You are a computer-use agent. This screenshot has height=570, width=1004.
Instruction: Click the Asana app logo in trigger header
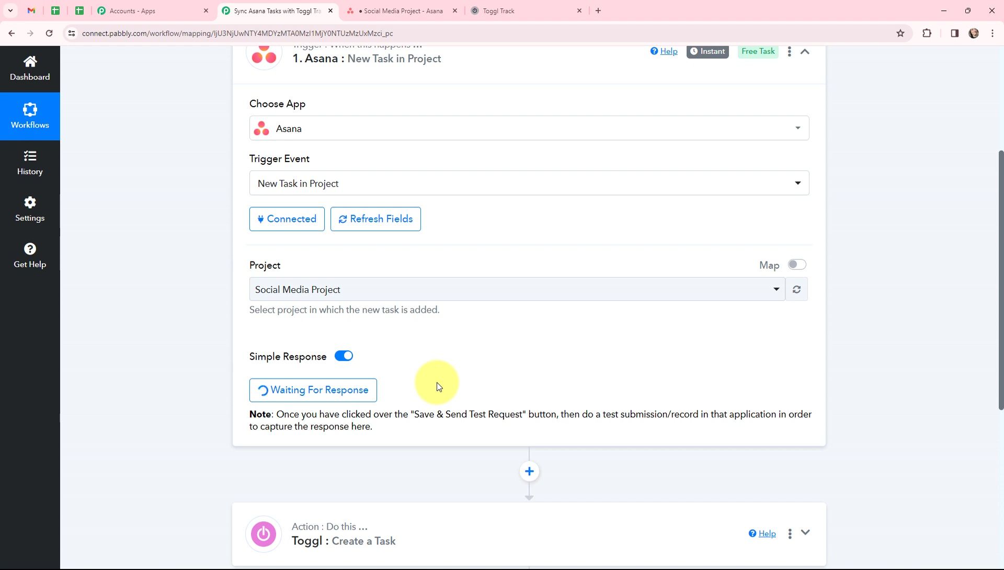[x=264, y=53]
